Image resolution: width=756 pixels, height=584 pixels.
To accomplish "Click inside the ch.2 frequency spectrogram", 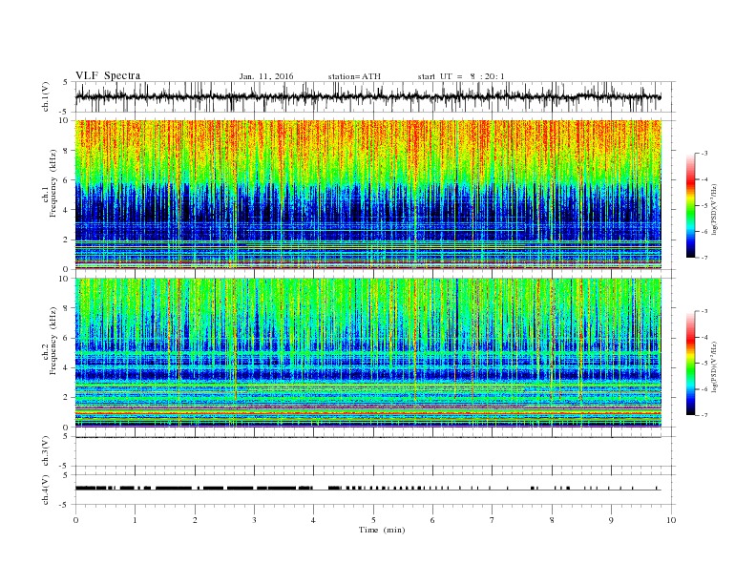I will [x=368, y=352].
